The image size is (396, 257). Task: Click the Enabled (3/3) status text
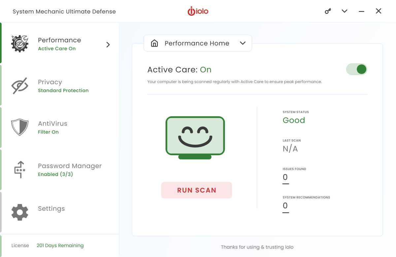point(55,174)
